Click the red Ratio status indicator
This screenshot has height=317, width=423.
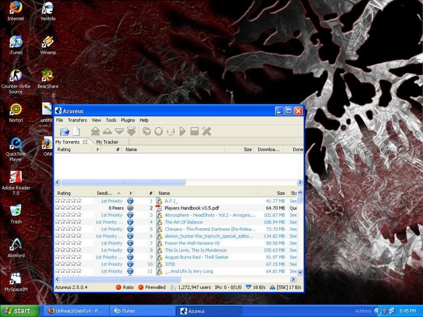coord(118,287)
